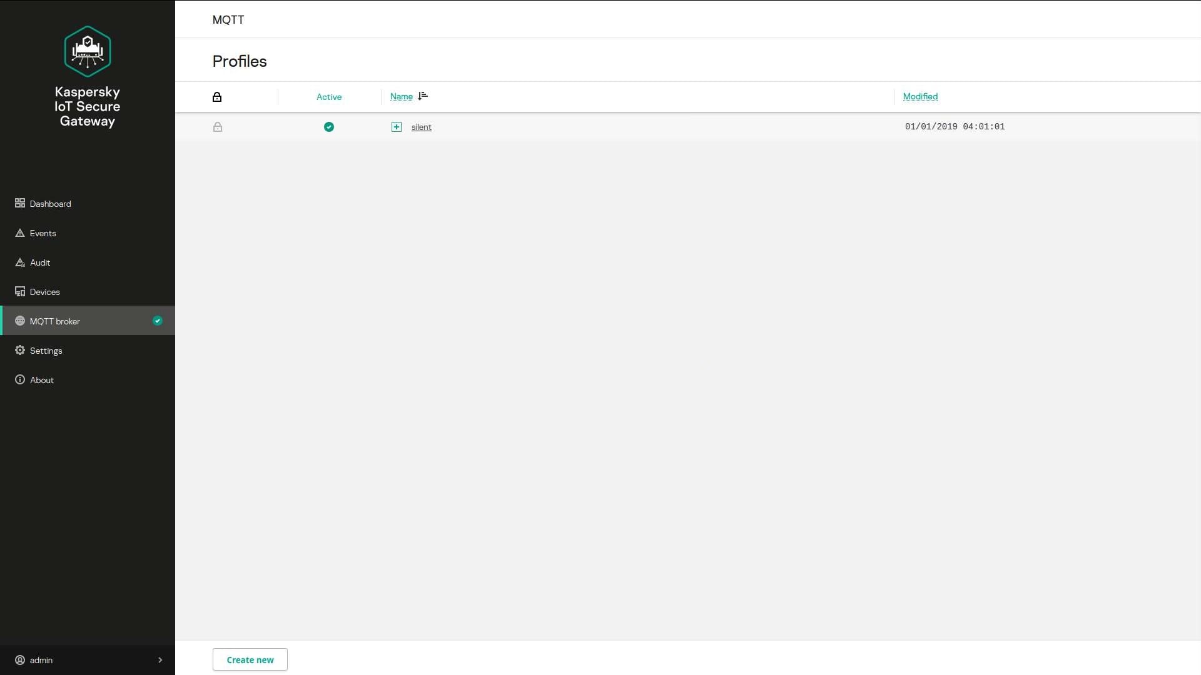Click the Audit sidebar icon
This screenshot has height=675, width=1201.
[20, 262]
